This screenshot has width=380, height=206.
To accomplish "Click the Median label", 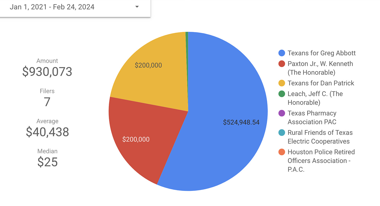I will click(47, 151).
